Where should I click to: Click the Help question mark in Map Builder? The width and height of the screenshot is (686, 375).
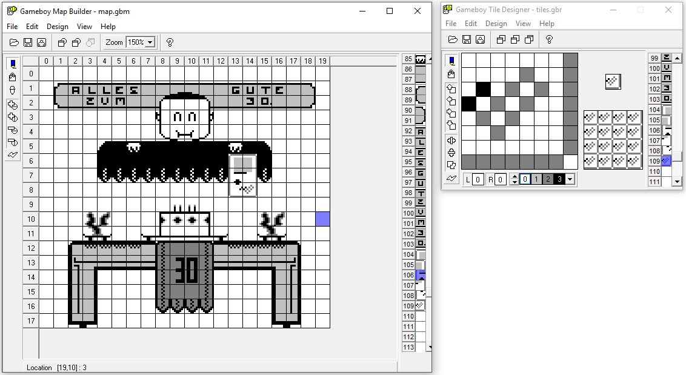[x=170, y=42]
